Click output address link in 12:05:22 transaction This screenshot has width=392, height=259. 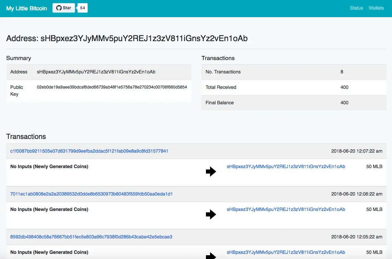tap(286, 252)
